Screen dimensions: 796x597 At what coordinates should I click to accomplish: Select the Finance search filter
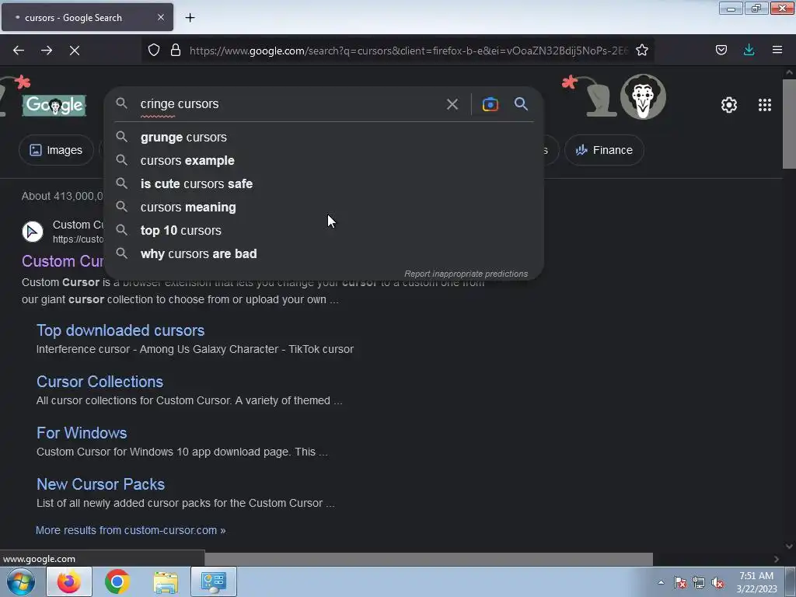[x=604, y=150]
